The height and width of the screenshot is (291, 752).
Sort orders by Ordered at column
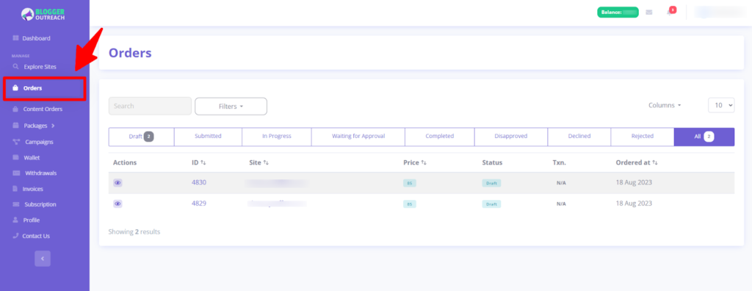637,163
